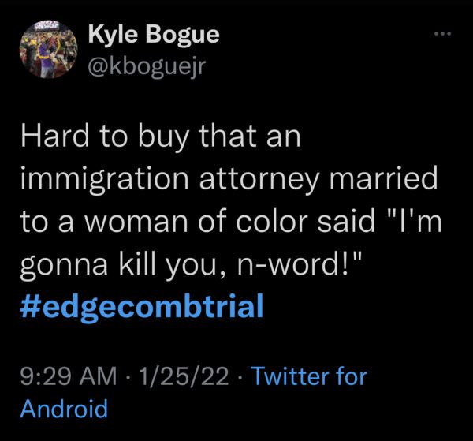
Task: Tap the "immigration attorney married" text line
Action: tap(229, 179)
